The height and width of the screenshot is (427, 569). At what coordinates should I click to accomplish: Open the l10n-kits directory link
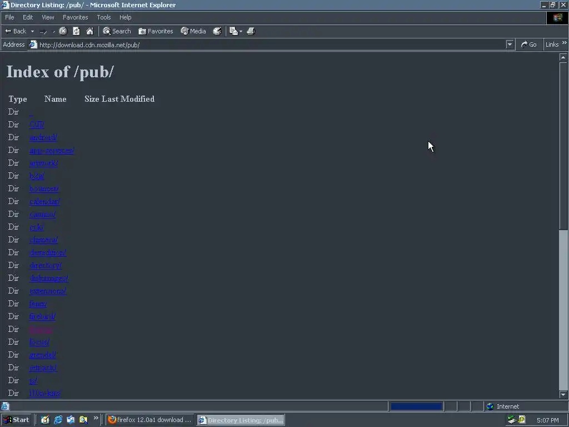44,393
